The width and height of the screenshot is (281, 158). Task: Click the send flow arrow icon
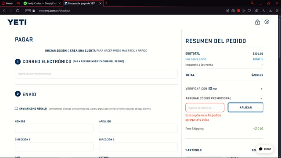(244, 11)
